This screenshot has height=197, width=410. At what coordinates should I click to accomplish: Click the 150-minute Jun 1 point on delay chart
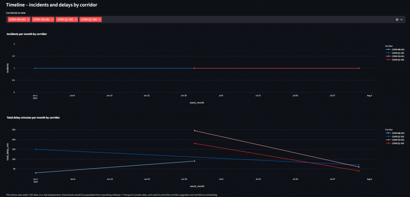[35, 149]
